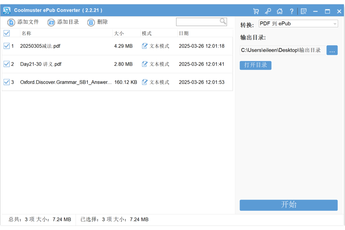
Task: Click the output directory path field
Action: coord(282,50)
